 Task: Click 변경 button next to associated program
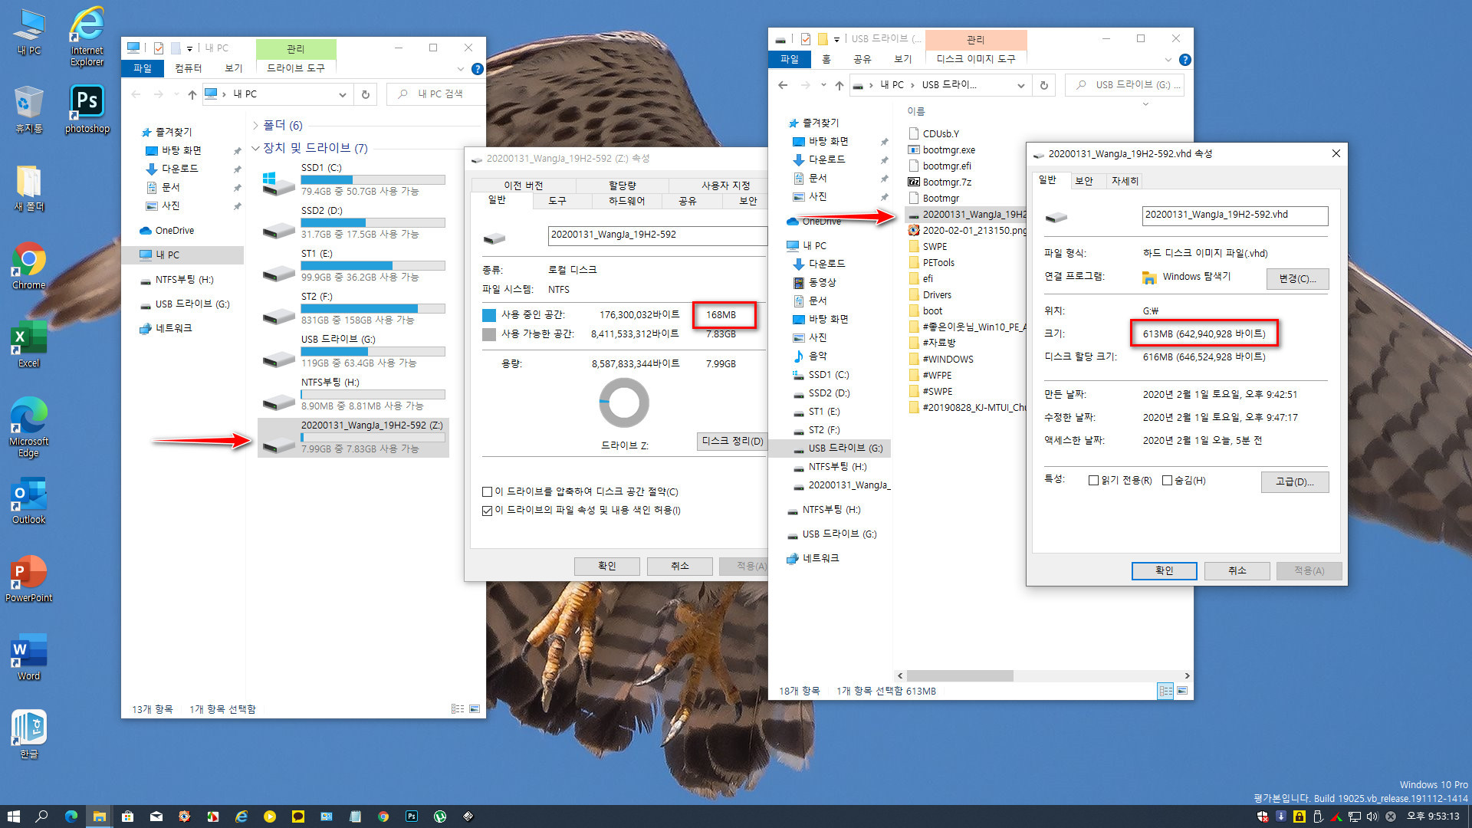coord(1297,278)
